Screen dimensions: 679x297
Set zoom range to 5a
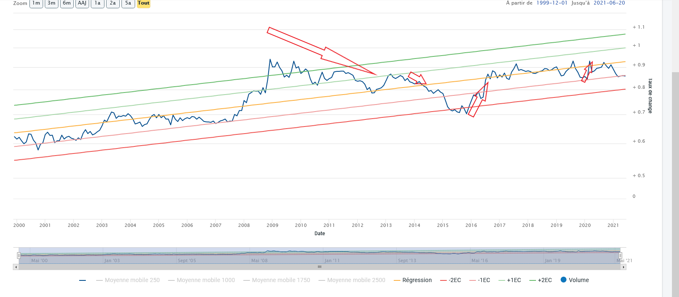pos(128,3)
